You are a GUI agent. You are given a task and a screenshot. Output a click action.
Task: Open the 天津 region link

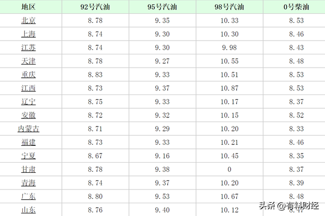pyautogui.click(x=28, y=61)
